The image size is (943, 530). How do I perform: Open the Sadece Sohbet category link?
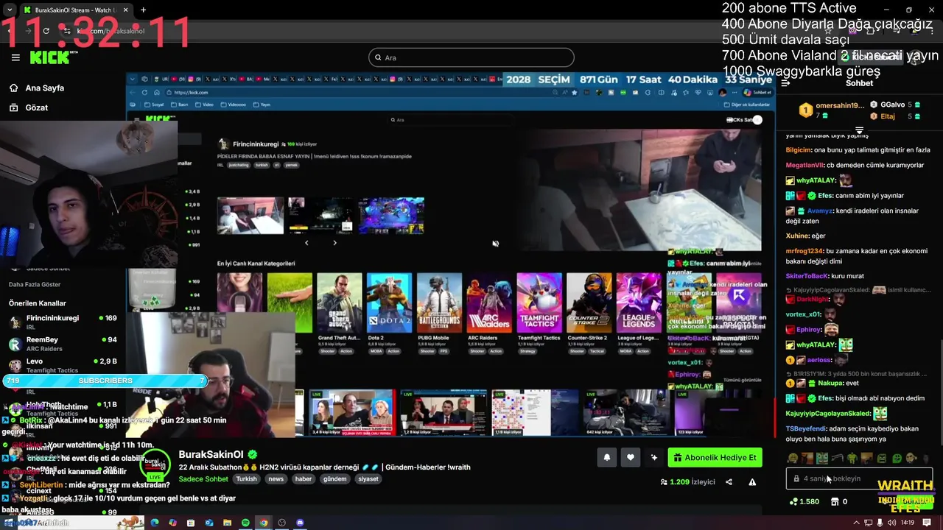(x=203, y=479)
